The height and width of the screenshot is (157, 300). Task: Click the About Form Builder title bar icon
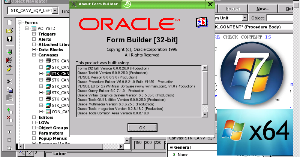tap(73, 4)
